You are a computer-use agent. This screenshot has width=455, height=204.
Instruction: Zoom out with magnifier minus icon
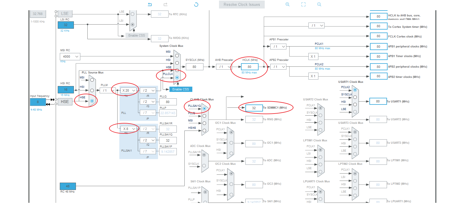tap(319, 4)
